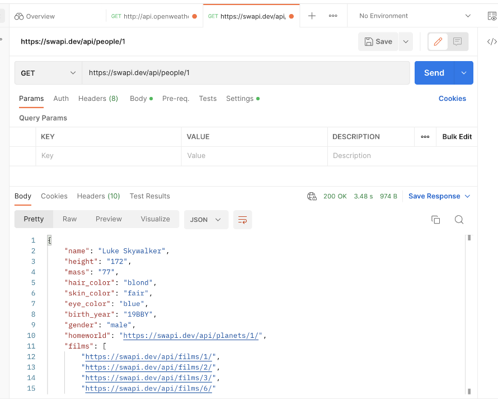Click the request title swapi.dev/api/people/1

(73, 41)
